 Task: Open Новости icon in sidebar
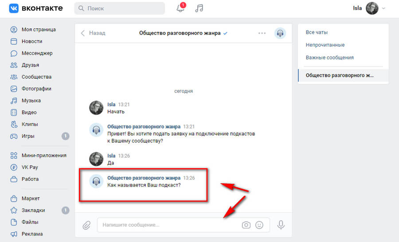click(x=14, y=41)
